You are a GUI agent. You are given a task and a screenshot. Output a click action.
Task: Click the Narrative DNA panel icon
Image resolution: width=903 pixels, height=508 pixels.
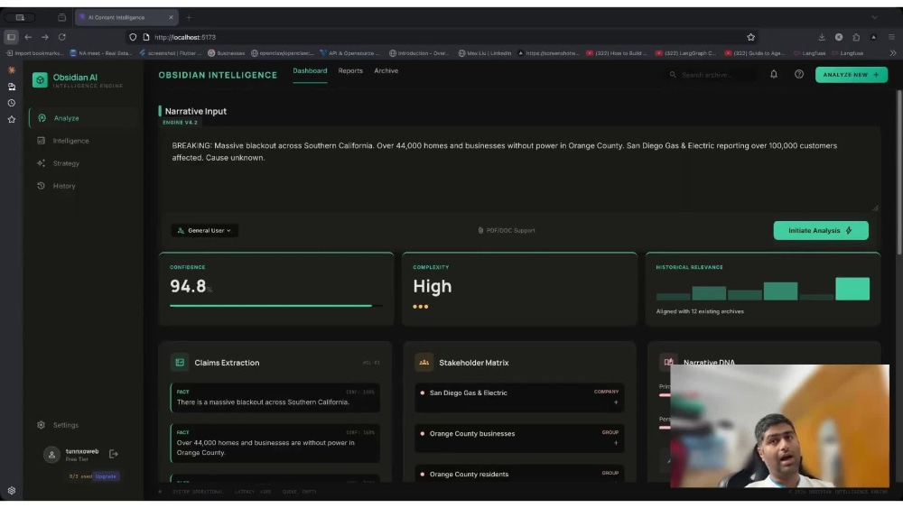pos(668,362)
